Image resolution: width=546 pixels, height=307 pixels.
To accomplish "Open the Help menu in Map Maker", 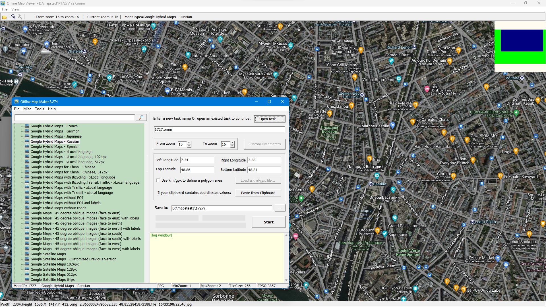I will [x=52, y=109].
